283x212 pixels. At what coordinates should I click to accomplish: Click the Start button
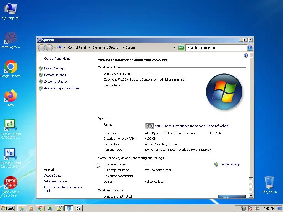point(7,208)
